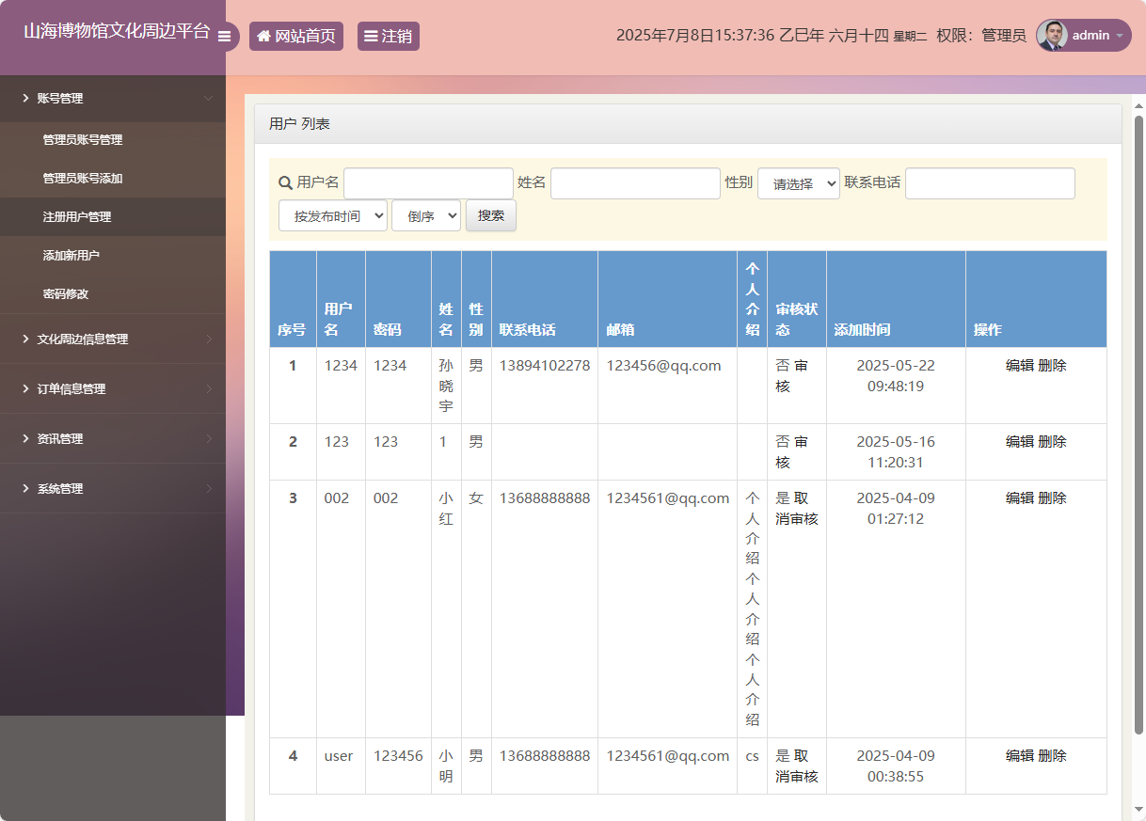This screenshot has height=821, width=1146.
Task: Click 取消审核 for user 002
Action: tap(797, 508)
